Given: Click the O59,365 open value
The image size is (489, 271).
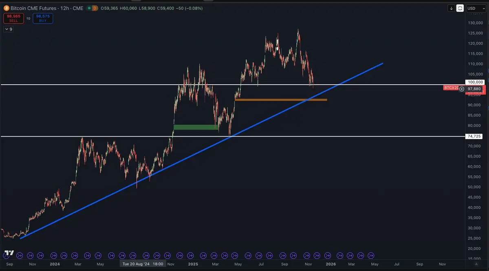Looking at the screenshot, I should 110,8.
